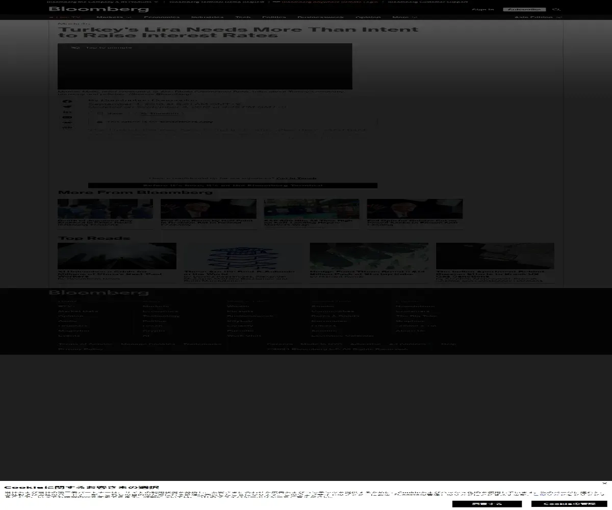Tap to unmute the video
Screen dimensions: 612x510
coord(102,47)
